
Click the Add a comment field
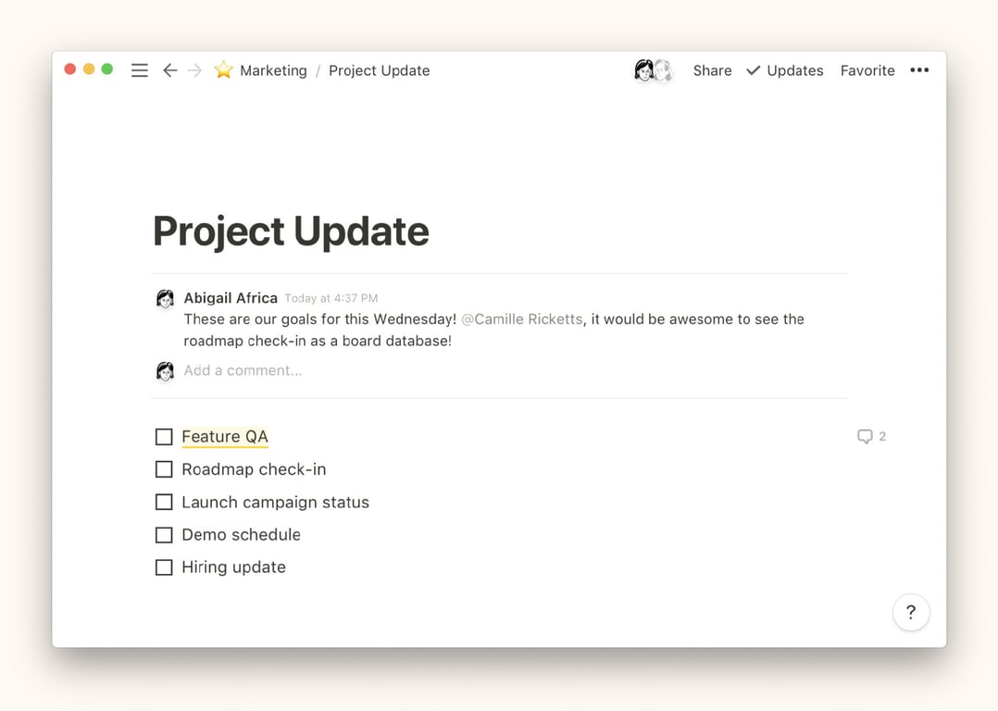coord(243,370)
